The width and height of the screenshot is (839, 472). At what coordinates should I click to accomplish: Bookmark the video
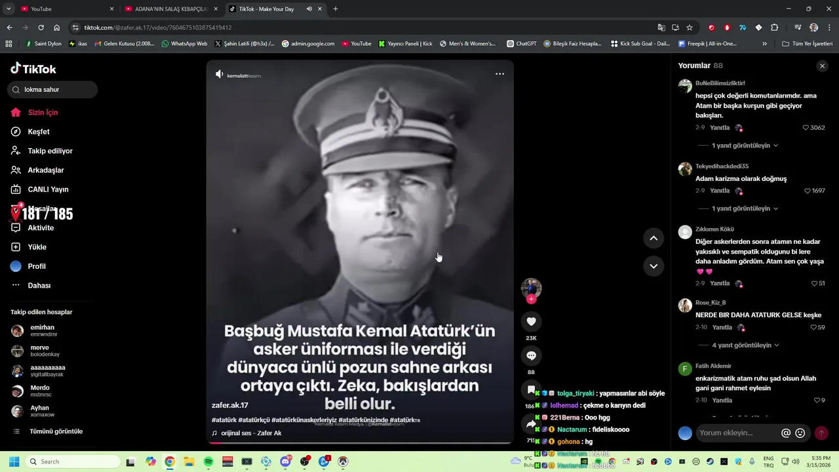tap(531, 390)
